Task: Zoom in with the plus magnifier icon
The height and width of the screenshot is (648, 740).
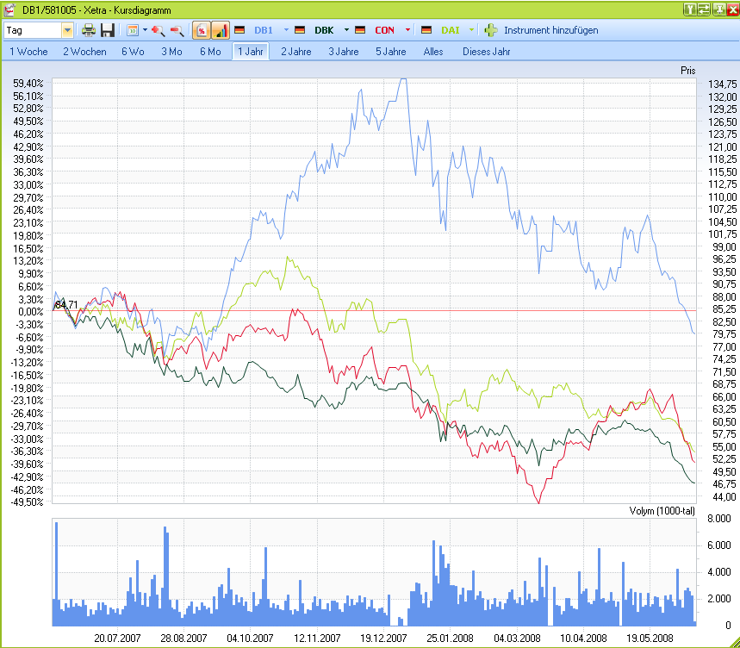Action: [x=159, y=30]
